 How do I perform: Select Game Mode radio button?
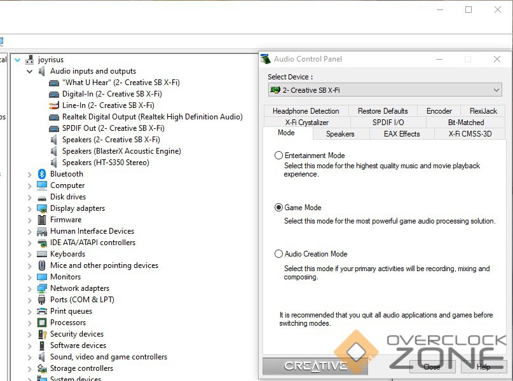[278, 208]
